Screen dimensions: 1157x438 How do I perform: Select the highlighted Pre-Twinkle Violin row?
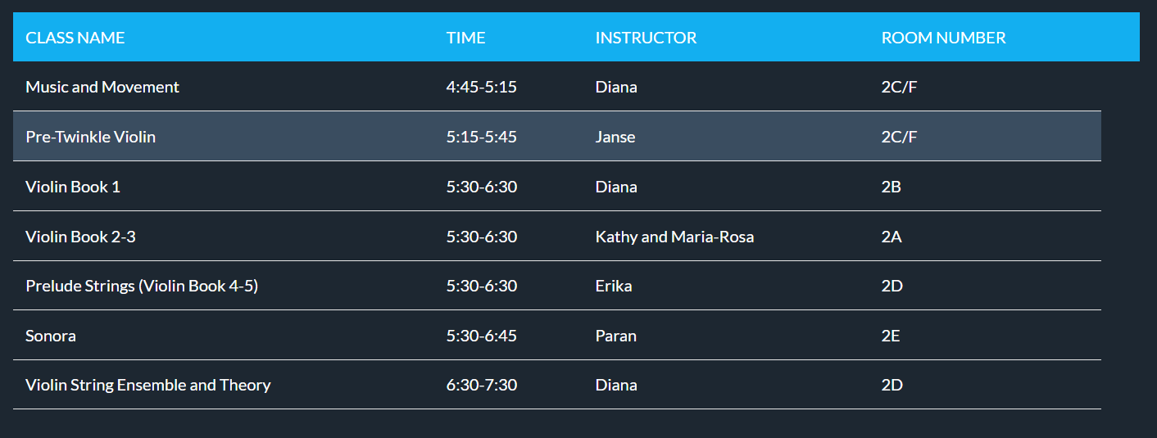click(557, 137)
